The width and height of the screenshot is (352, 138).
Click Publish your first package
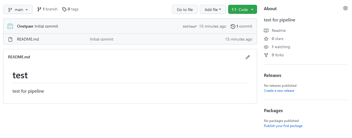click(283, 126)
